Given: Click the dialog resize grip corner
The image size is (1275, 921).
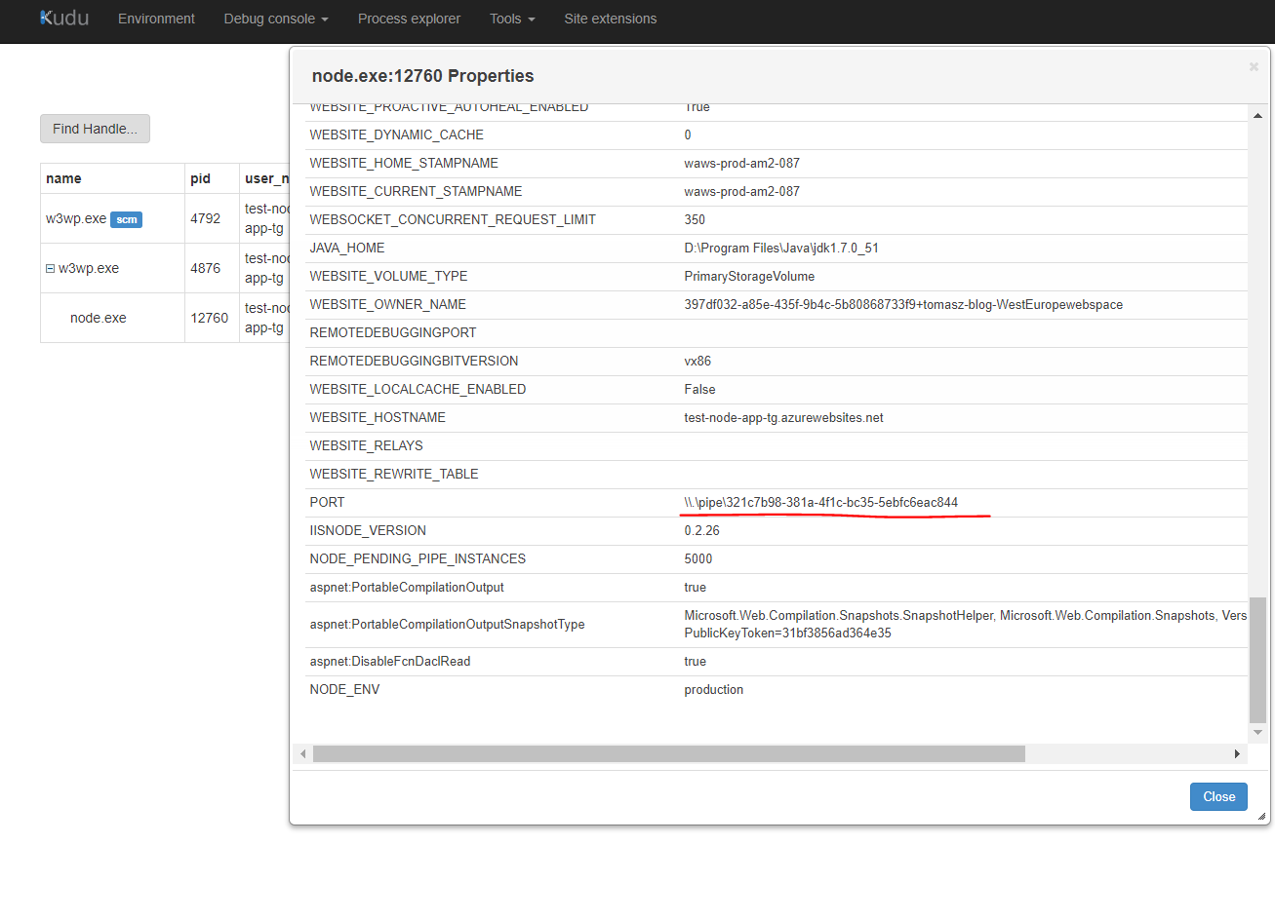Looking at the screenshot, I should [x=1261, y=817].
